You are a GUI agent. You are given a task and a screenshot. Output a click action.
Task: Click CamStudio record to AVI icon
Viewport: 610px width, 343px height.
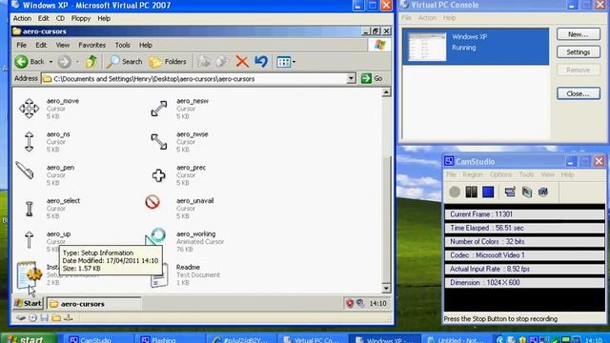(527, 192)
